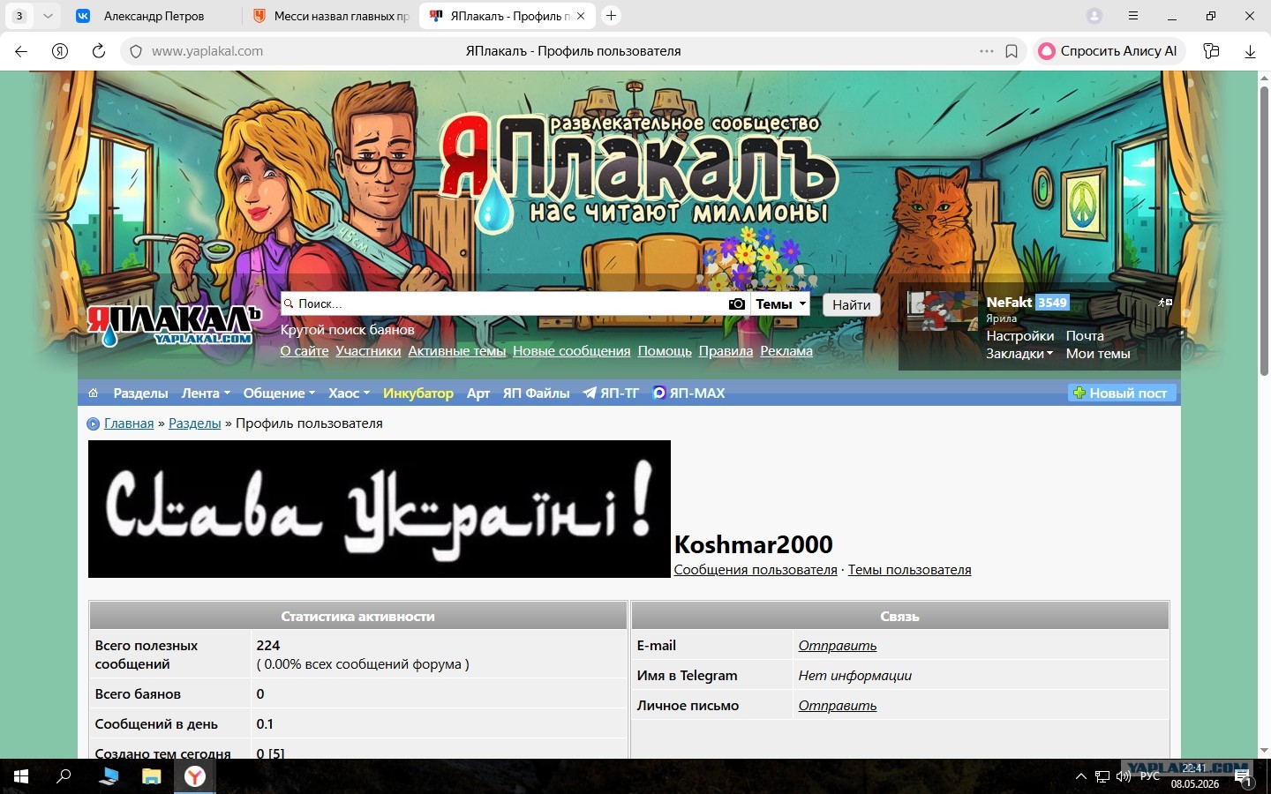View Сообщения пользователя for Koshmar2000
The width and height of the screenshot is (1271, 794).
(756, 570)
